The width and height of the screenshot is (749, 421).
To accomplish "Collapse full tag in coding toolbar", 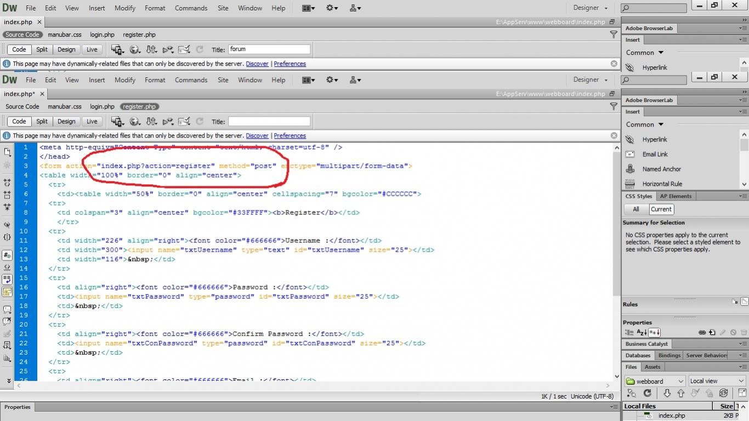I will (x=8, y=183).
